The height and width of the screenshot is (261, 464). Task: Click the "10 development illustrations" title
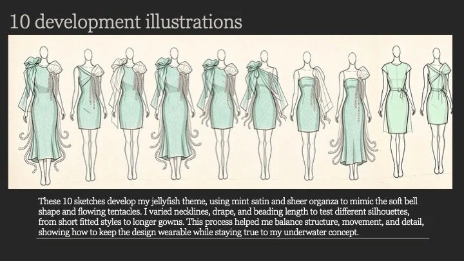(126, 22)
